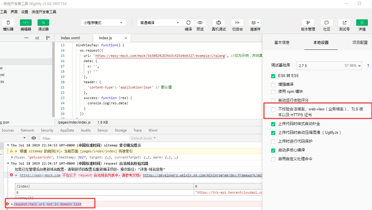Open the 设置 menu
Image resolution: width=372 pixels, height=210 pixels.
click(25, 12)
